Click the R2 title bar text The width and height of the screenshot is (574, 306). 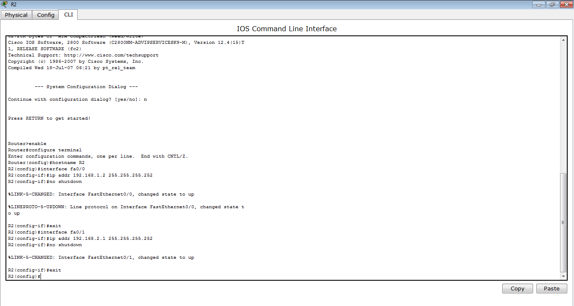coord(13,4)
